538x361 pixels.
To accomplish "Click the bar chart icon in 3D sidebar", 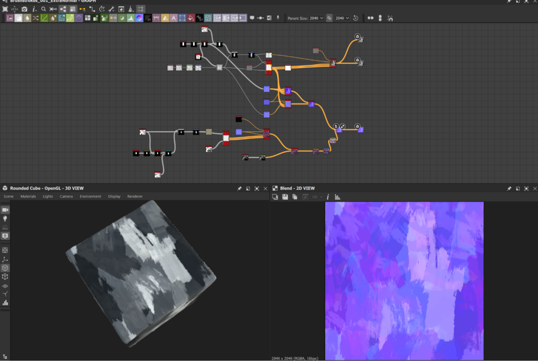I will pos(5,303).
